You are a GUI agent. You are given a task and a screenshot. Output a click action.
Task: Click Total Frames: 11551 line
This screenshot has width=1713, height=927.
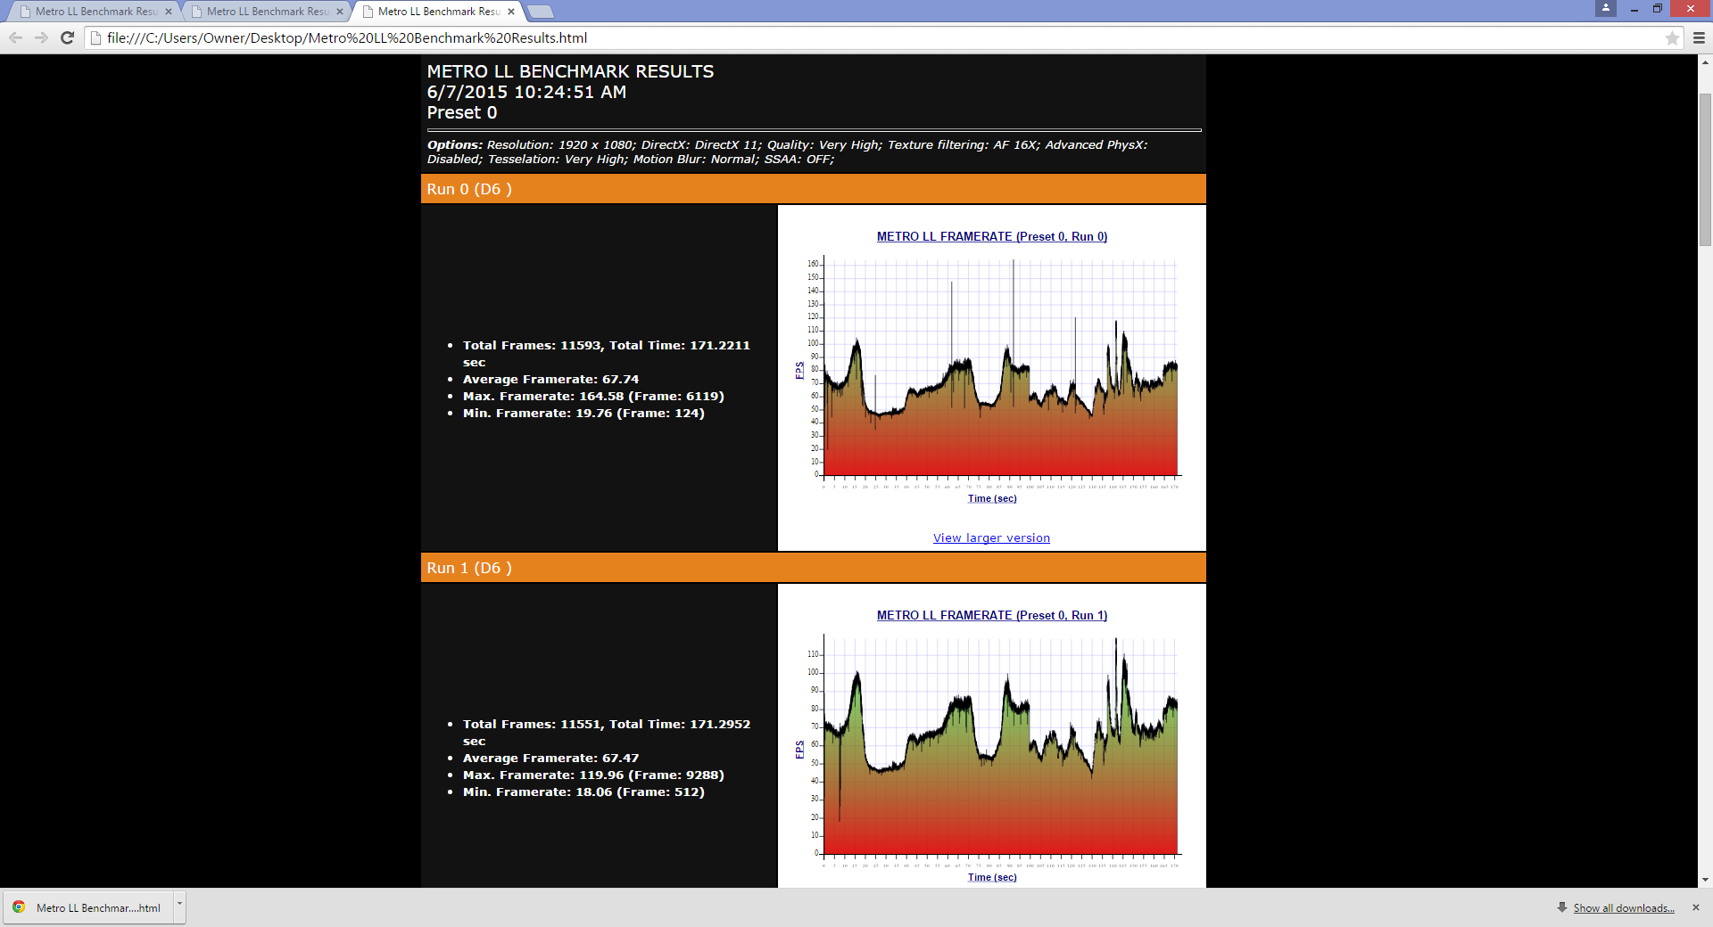[x=607, y=732]
